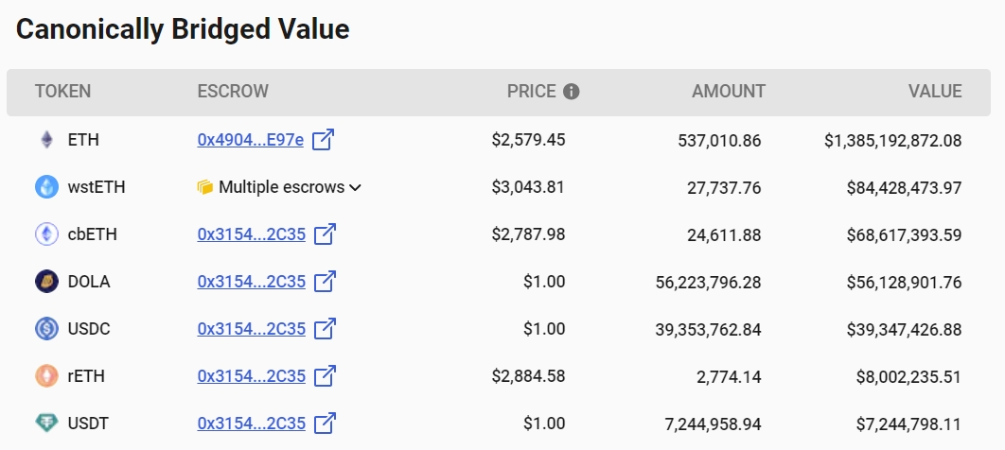Click the DOLA token icon
1005x450 pixels.
(x=46, y=281)
